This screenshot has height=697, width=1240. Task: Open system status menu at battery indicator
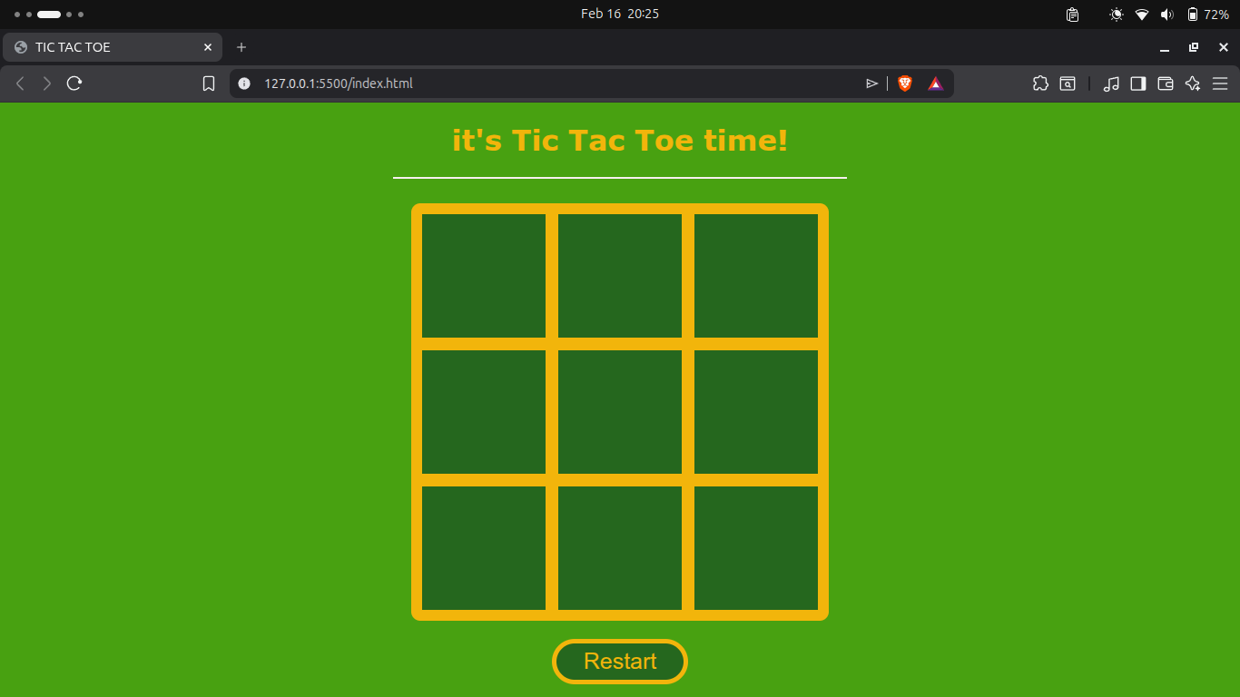pyautogui.click(x=1208, y=15)
